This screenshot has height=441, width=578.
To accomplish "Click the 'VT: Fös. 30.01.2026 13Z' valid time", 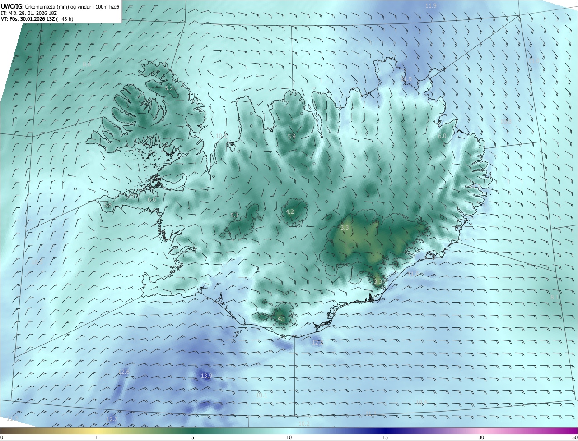I will (x=28, y=19).
